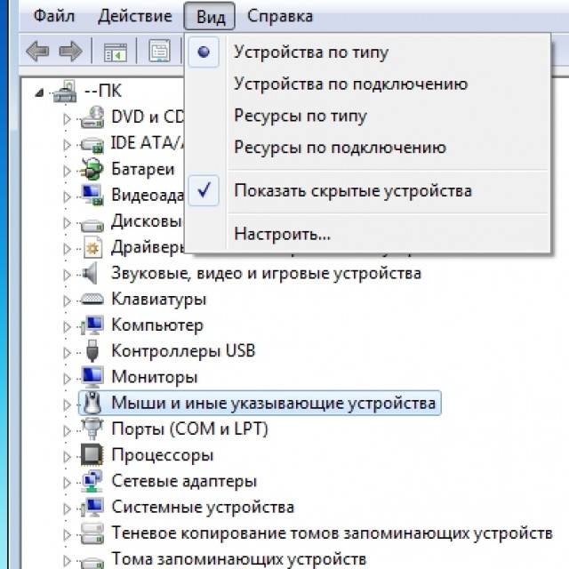Click the disk drives icon

(92, 224)
